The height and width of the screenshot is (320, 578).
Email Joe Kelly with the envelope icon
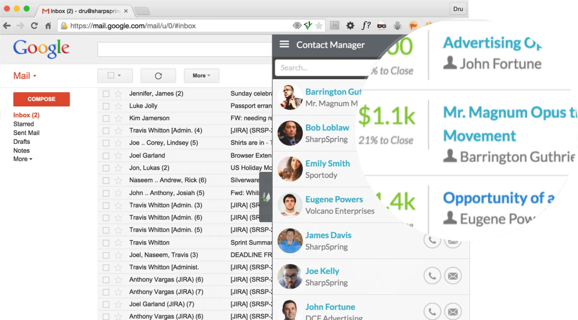[x=453, y=276]
